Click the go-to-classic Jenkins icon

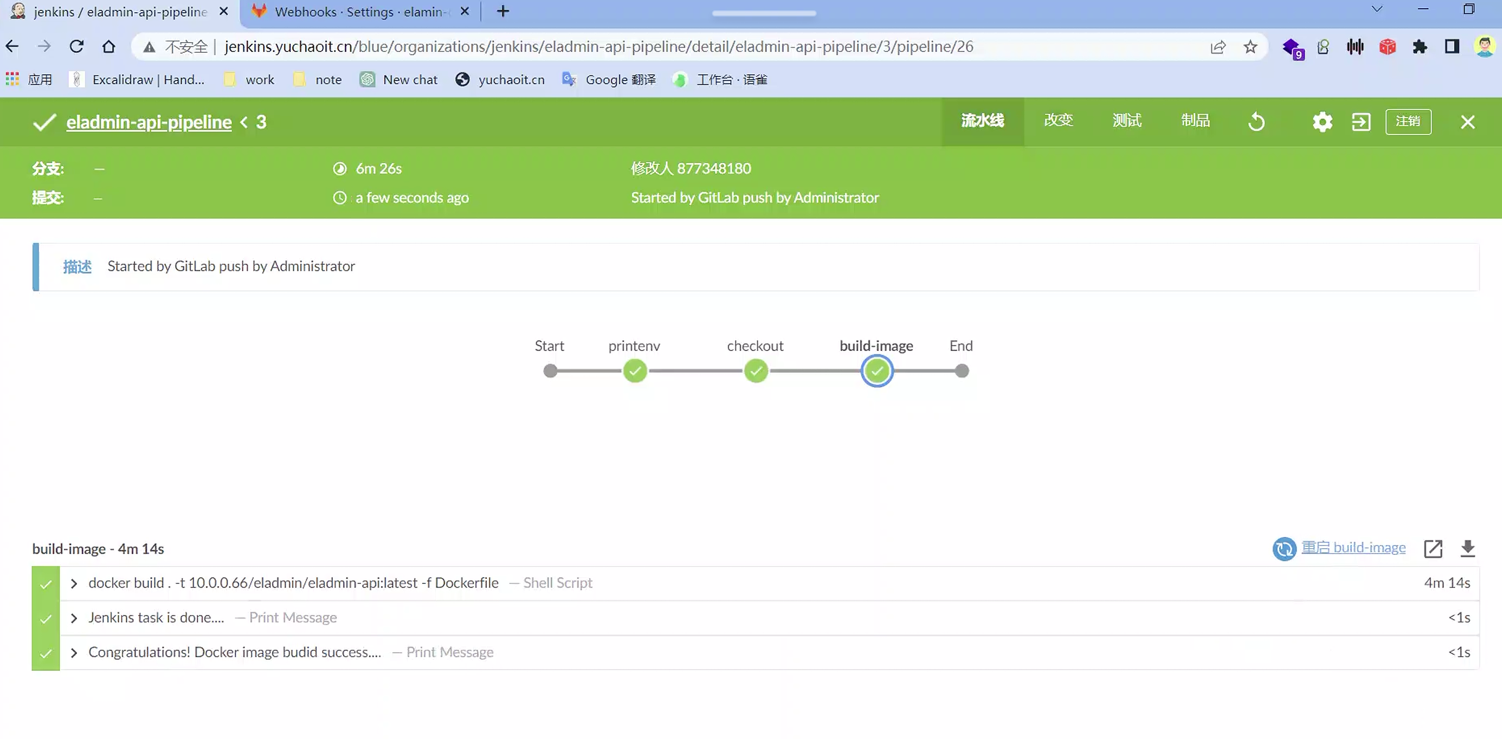[1361, 122]
